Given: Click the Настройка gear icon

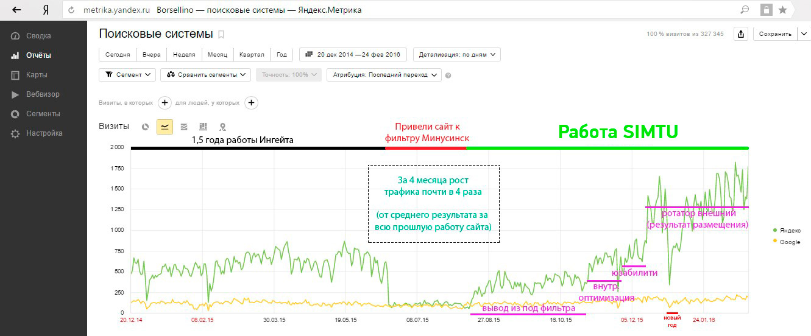Looking at the screenshot, I should click(x=15, y=133).
